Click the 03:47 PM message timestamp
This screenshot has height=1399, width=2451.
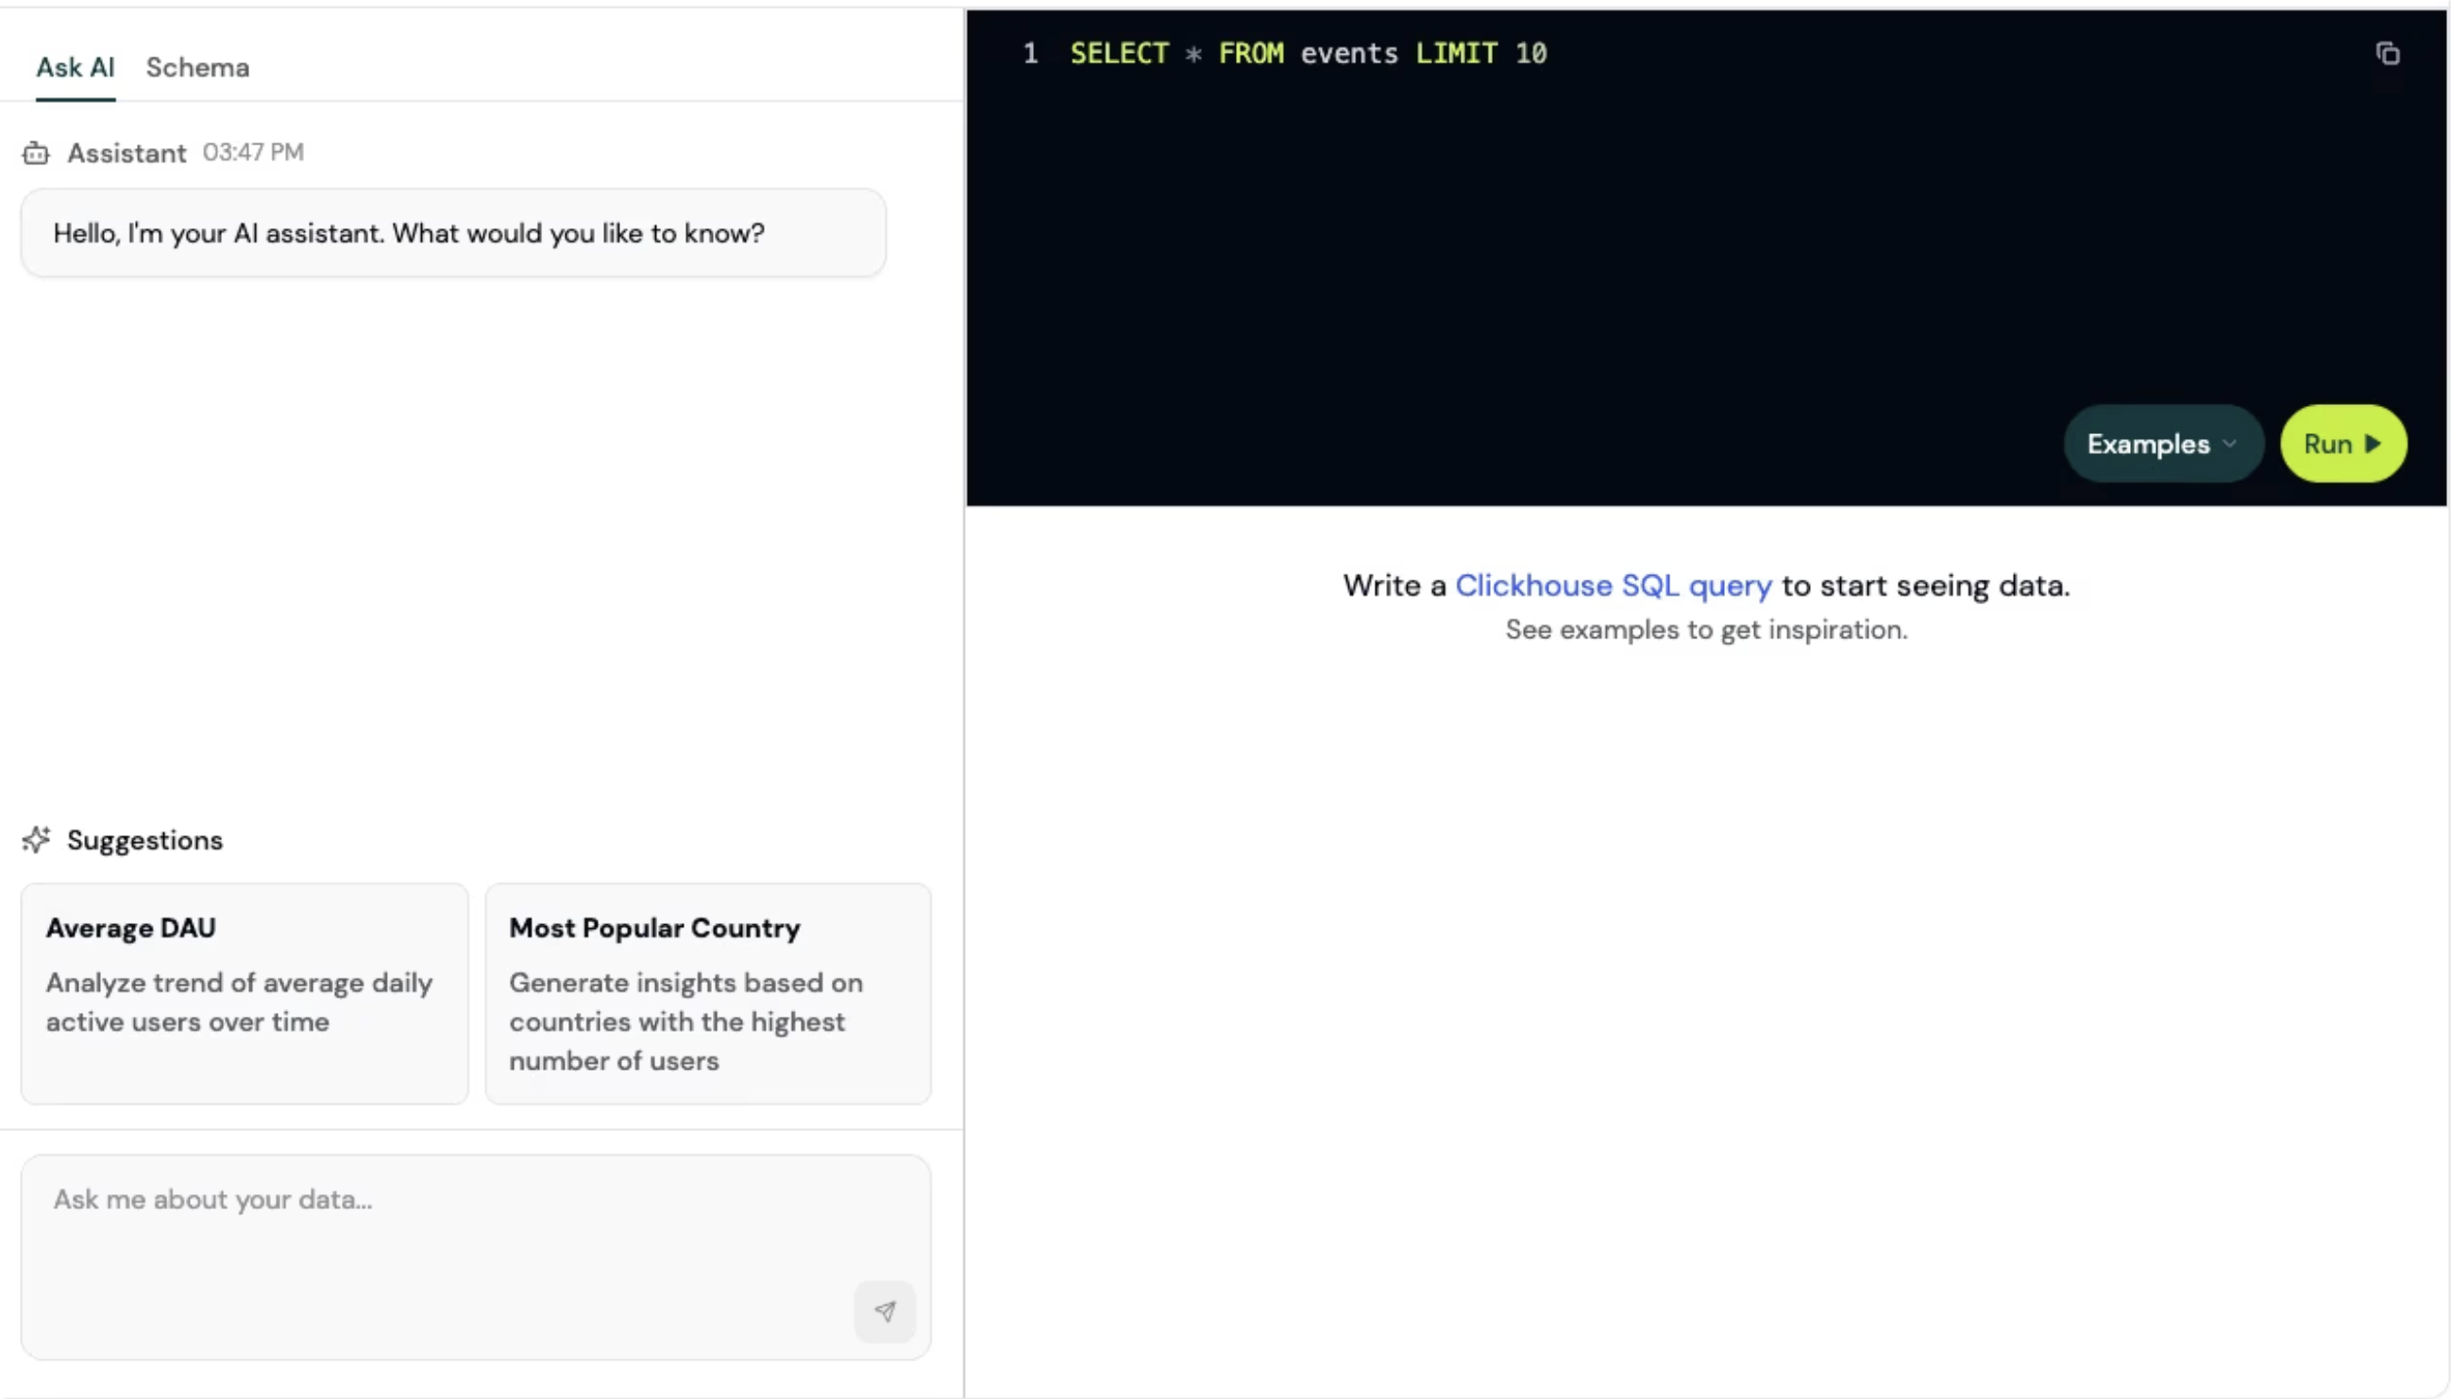[253, 152]
